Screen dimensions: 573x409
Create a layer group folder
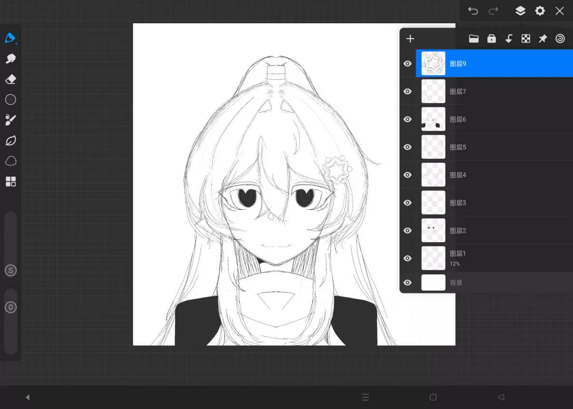coord(474,39)
